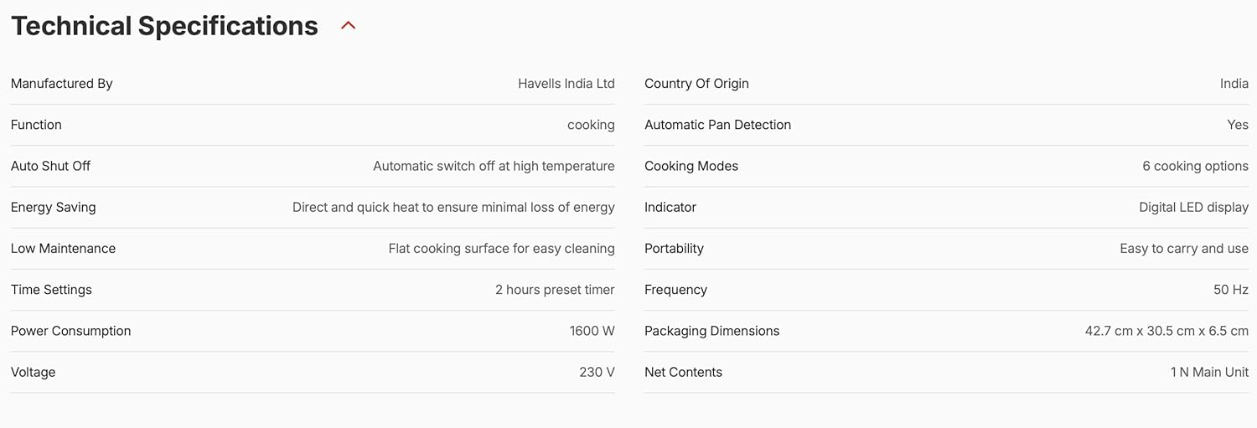1257x428 pixels.
Task: Click the 6 cooking options value
Action: pos(1195,166)
